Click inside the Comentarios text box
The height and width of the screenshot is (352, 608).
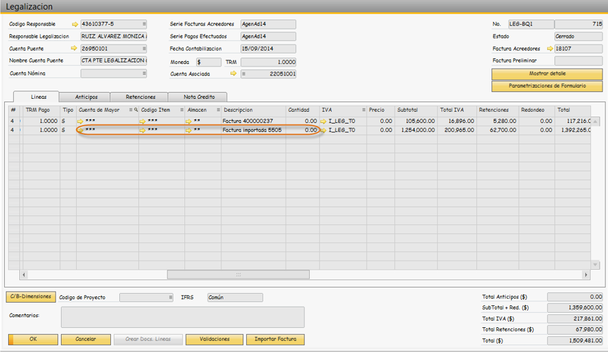pos(182,317)
